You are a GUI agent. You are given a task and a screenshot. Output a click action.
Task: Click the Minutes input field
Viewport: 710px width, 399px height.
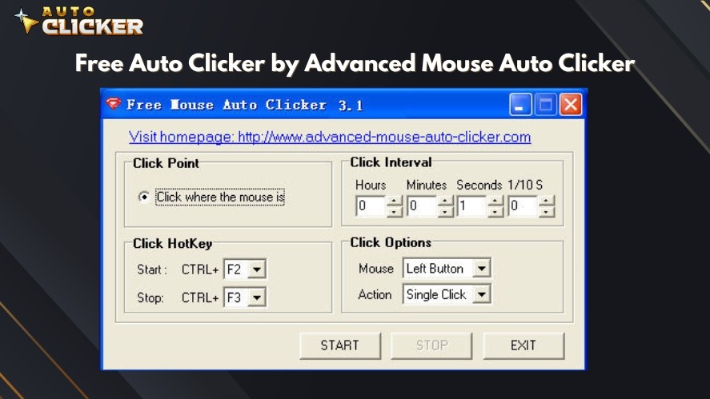pos(422,206)
